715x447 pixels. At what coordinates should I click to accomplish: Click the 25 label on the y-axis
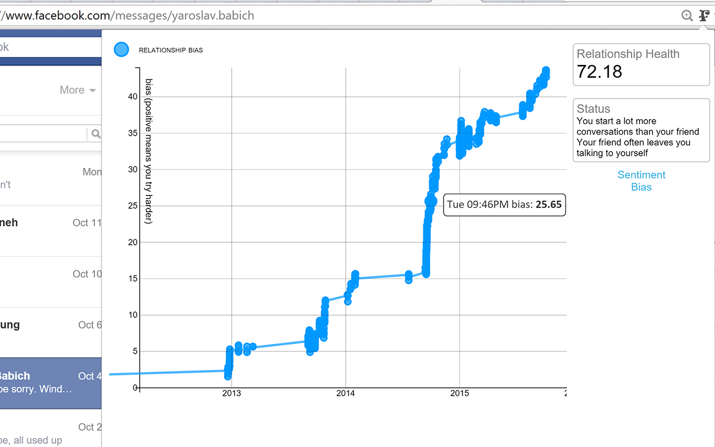click(132, 206)
